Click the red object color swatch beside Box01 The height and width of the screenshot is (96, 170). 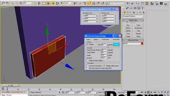pos(142,43)
